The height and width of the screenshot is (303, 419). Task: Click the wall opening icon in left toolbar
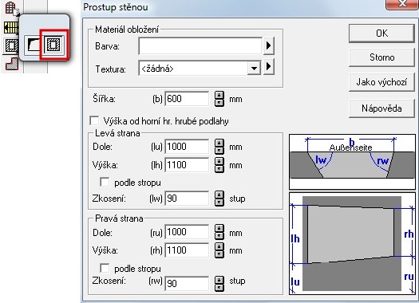click(11, 45)
